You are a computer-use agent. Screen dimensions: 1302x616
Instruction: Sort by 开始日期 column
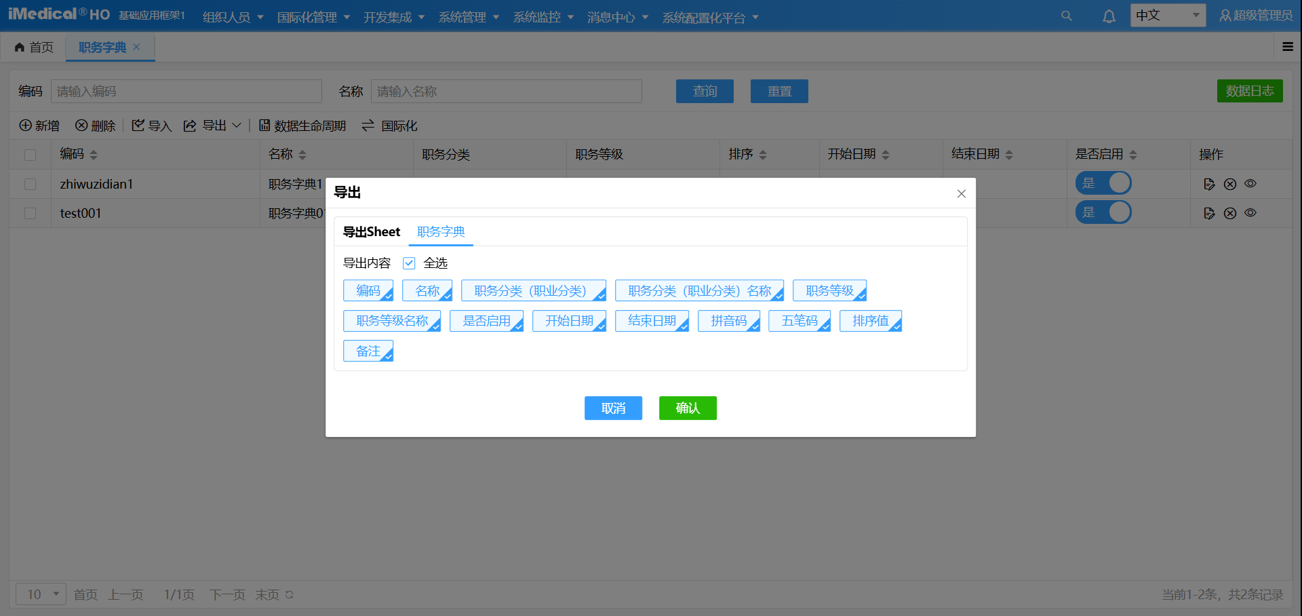[886, 155]
